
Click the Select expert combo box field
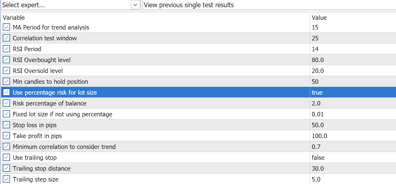point(66,5)
